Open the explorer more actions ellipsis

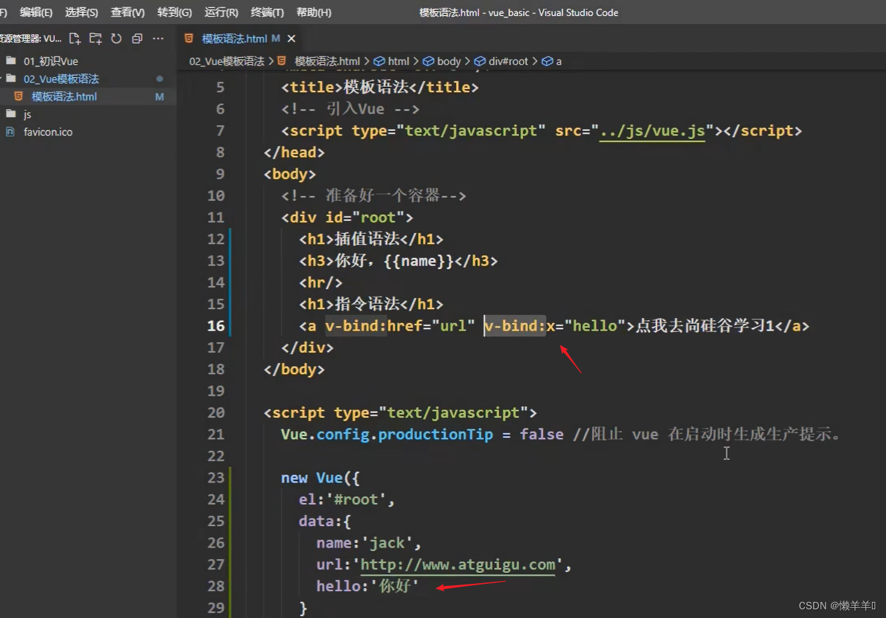[x=158, y=39]
